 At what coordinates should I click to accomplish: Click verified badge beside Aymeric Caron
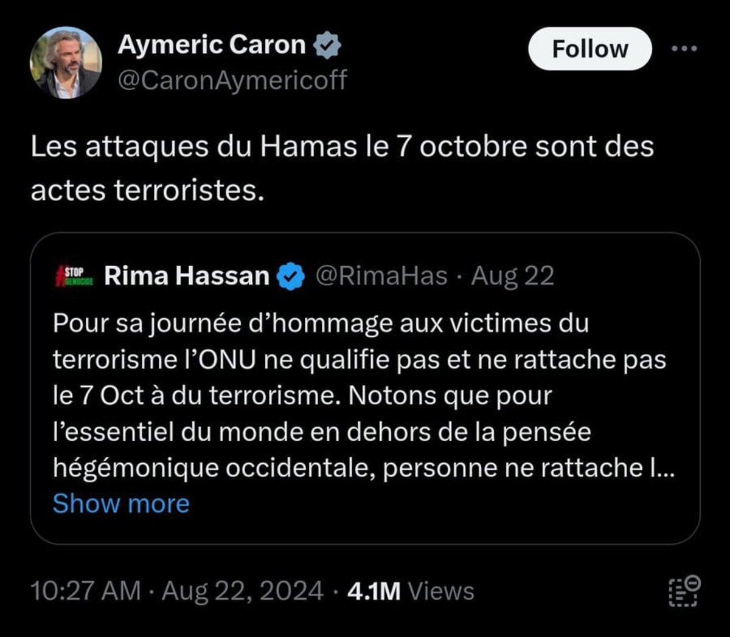pos(327,46)
